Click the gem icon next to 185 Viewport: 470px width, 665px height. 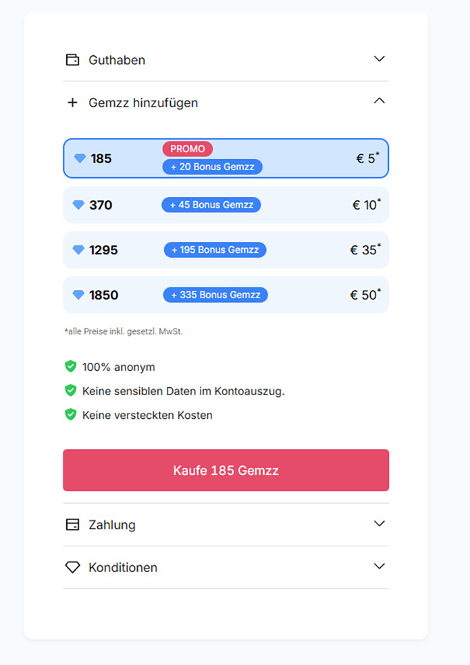(x=80, y=158)
